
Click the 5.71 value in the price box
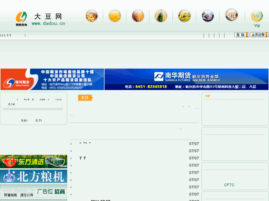pos(39,121)
